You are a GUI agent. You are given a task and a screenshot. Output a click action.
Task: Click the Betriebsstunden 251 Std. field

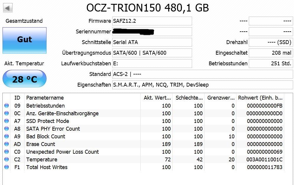tap(271, 64)
